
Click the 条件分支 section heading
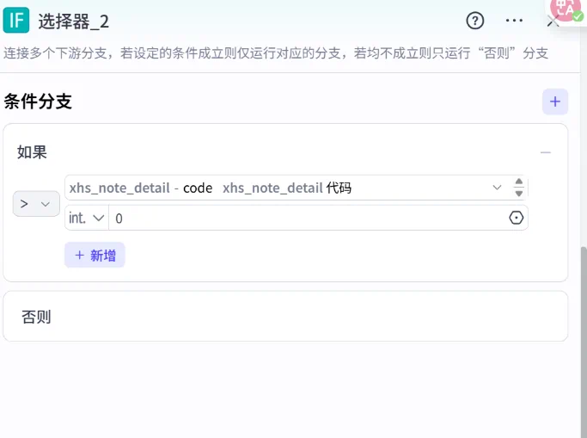pyautogui.click(x=38, y=102)
